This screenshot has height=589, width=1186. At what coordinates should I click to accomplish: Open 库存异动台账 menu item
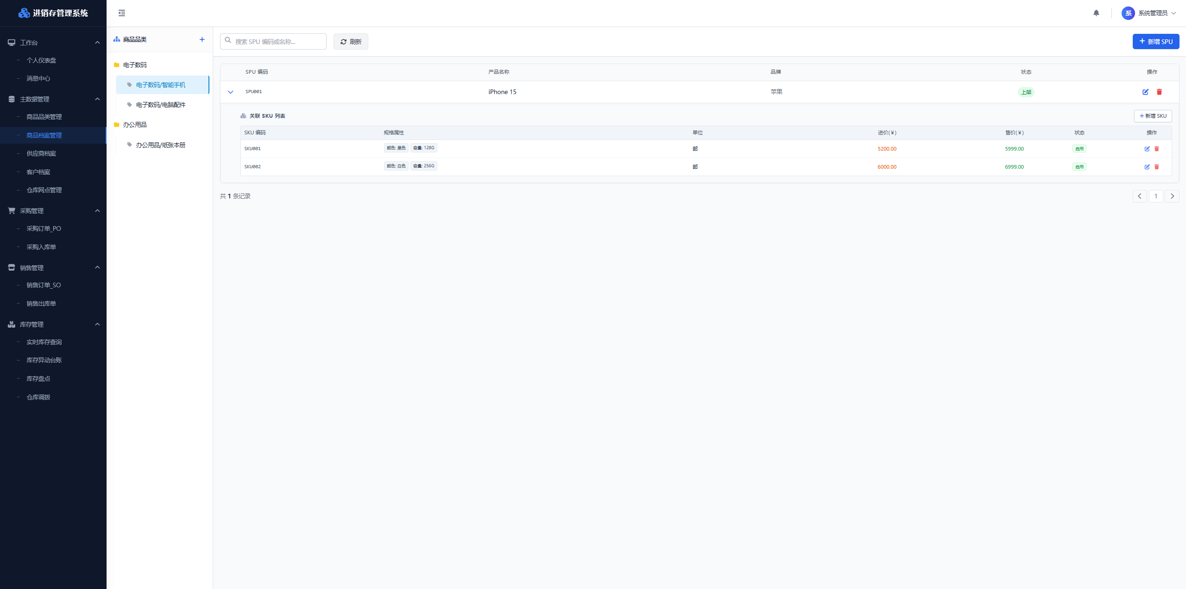point(53,360)
